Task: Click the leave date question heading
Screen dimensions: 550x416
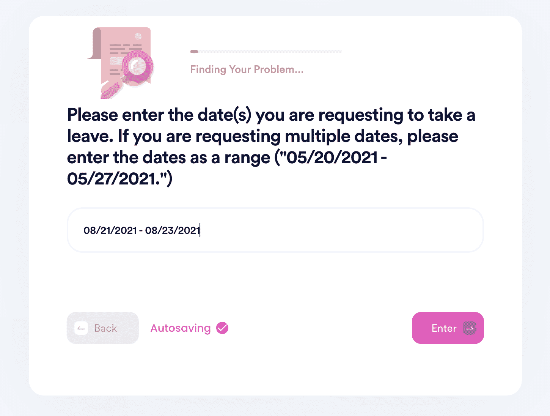Action: coord(271,147)
